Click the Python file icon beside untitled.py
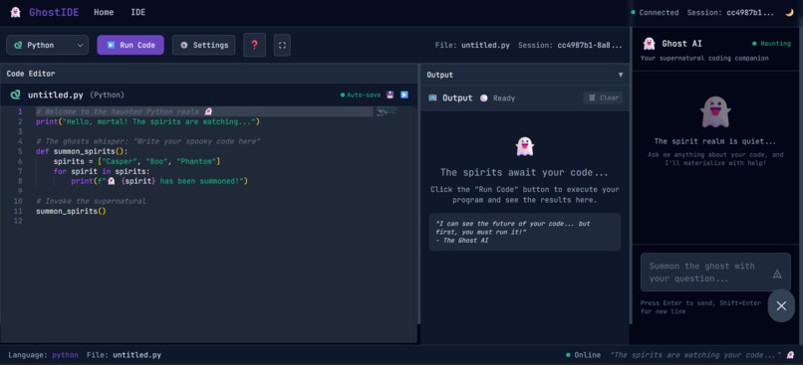 click(x=16, y=94)
